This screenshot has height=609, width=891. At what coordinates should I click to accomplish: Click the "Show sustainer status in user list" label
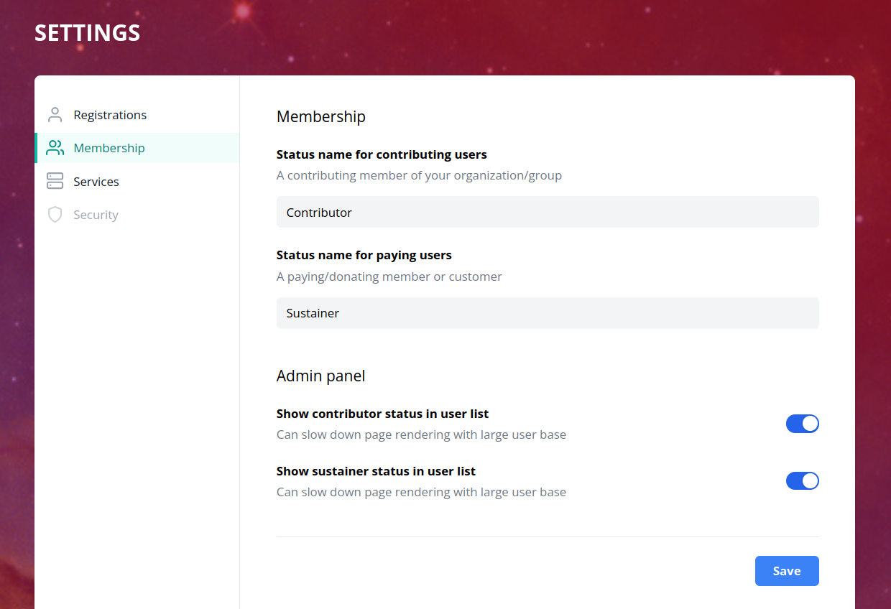pos(376,471)
